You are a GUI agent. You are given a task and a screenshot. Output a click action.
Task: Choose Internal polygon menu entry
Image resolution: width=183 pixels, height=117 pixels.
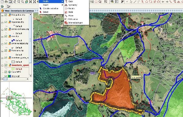coord(75,23)
